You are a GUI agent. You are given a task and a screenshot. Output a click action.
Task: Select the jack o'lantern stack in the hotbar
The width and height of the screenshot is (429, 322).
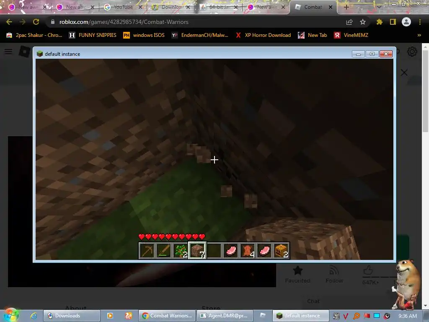(x=281, y=251)
